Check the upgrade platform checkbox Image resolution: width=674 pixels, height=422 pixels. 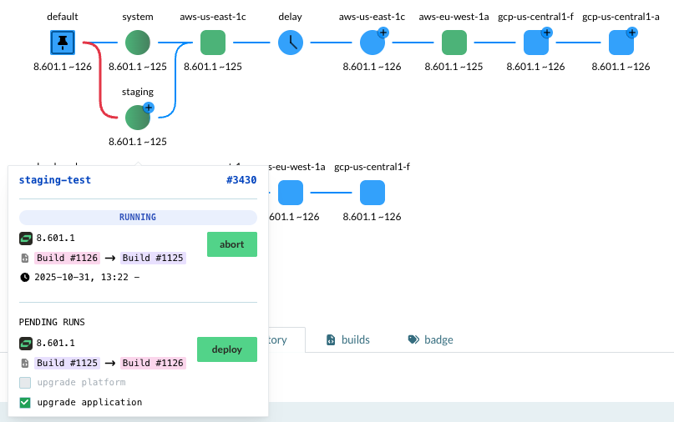coord(25,382)
